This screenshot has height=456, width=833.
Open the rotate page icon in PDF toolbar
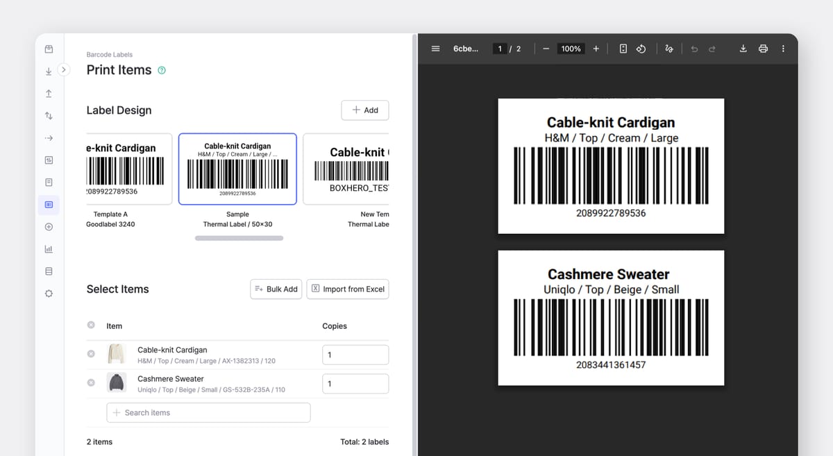(x=641, y=49)
